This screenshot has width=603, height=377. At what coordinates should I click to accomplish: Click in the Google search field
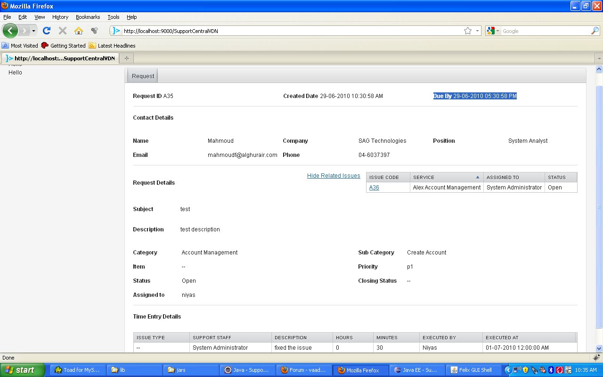(544, 31)
